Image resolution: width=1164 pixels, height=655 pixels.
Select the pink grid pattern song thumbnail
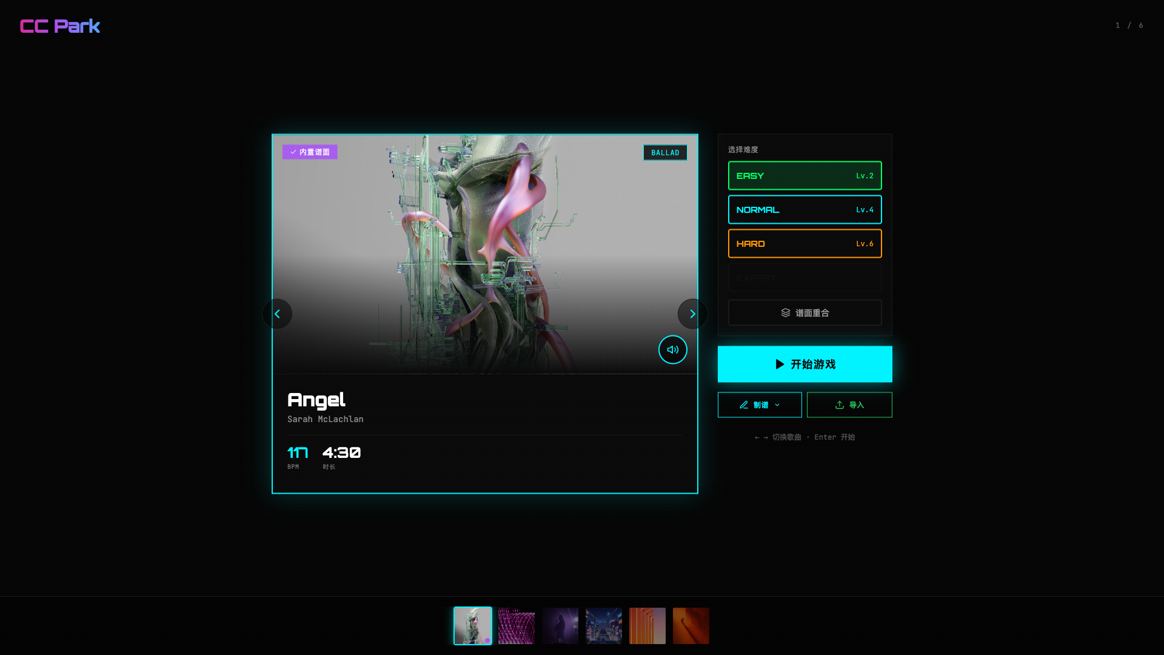[x=517, y=626]
